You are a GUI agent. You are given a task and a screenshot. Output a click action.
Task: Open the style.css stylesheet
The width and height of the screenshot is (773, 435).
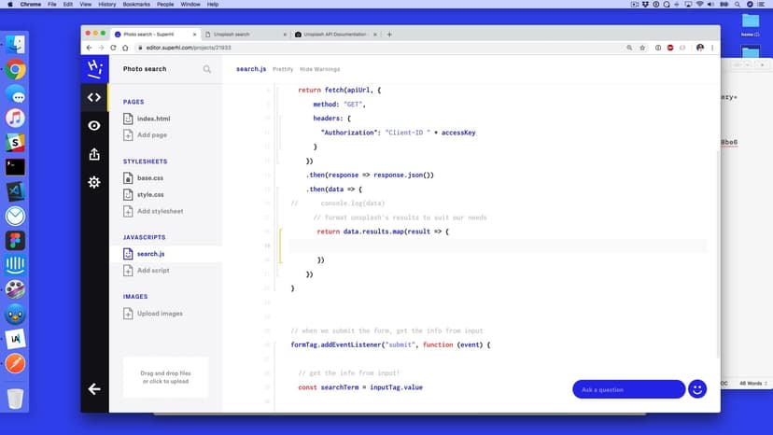click(x=150, y=194)
